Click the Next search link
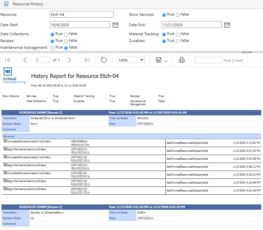 pyautogui.click(x=239, y=60)
